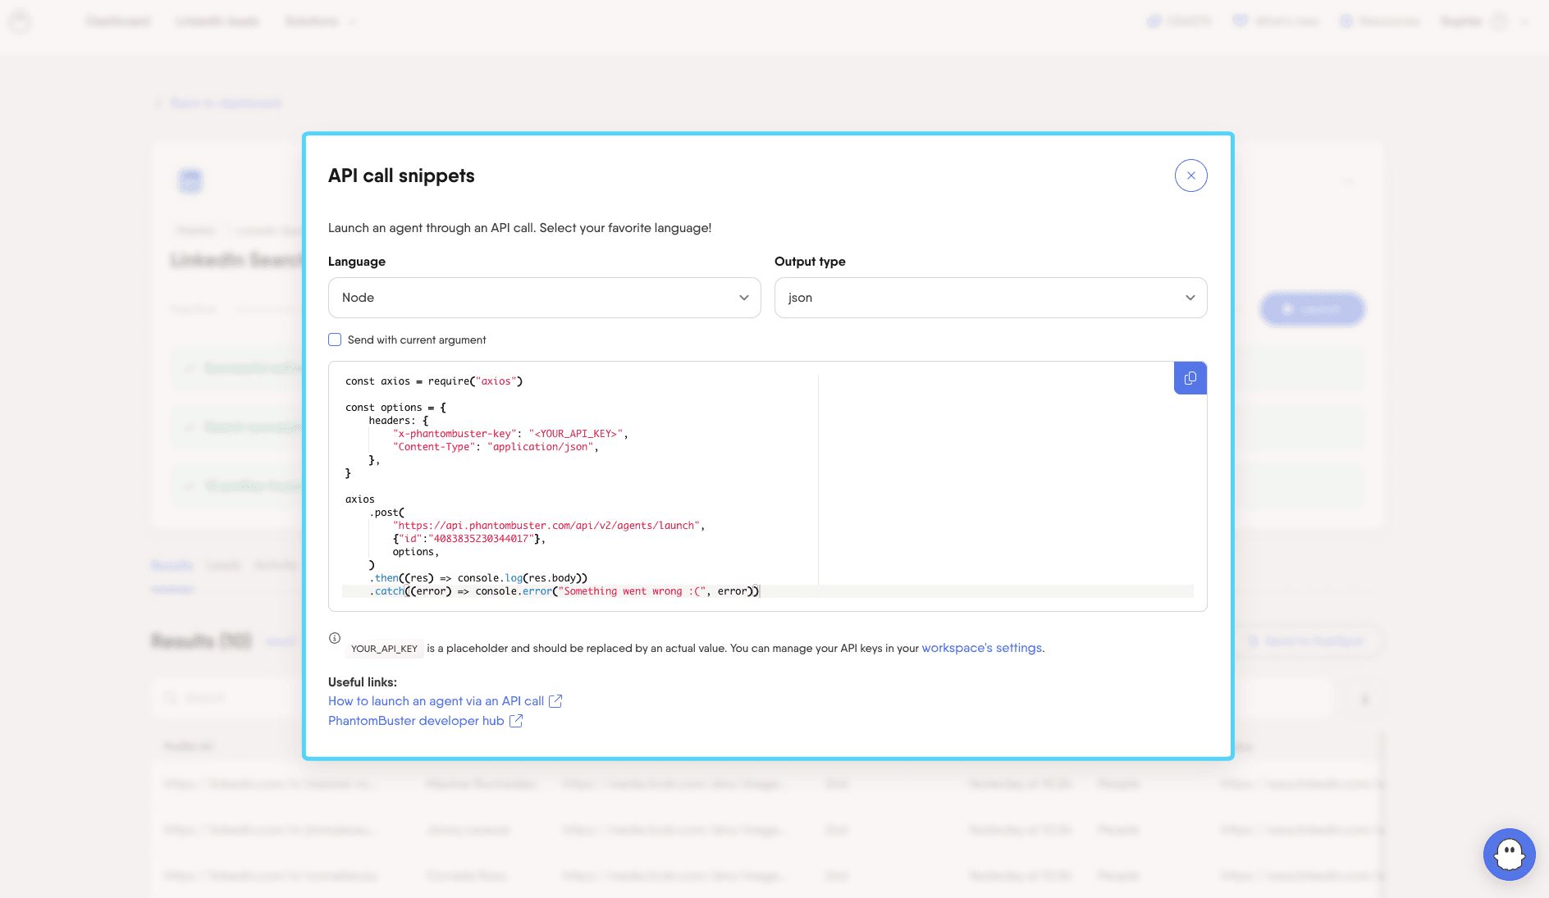
Task: Click the agent id 4083835230344017 value
Action: tap(481, 539)
